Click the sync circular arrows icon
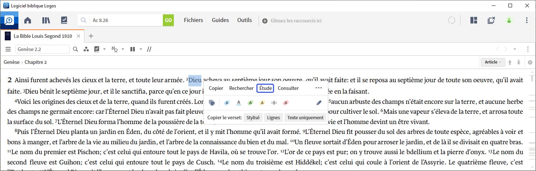 click(x=452, y=21)
